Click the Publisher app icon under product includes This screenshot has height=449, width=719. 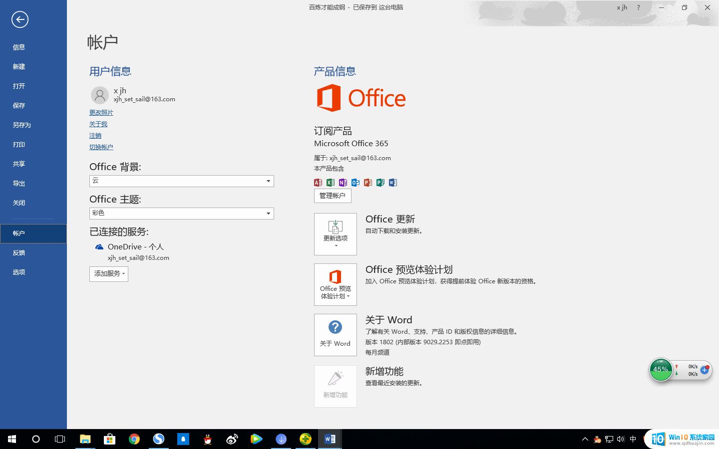tap(380, 183)
